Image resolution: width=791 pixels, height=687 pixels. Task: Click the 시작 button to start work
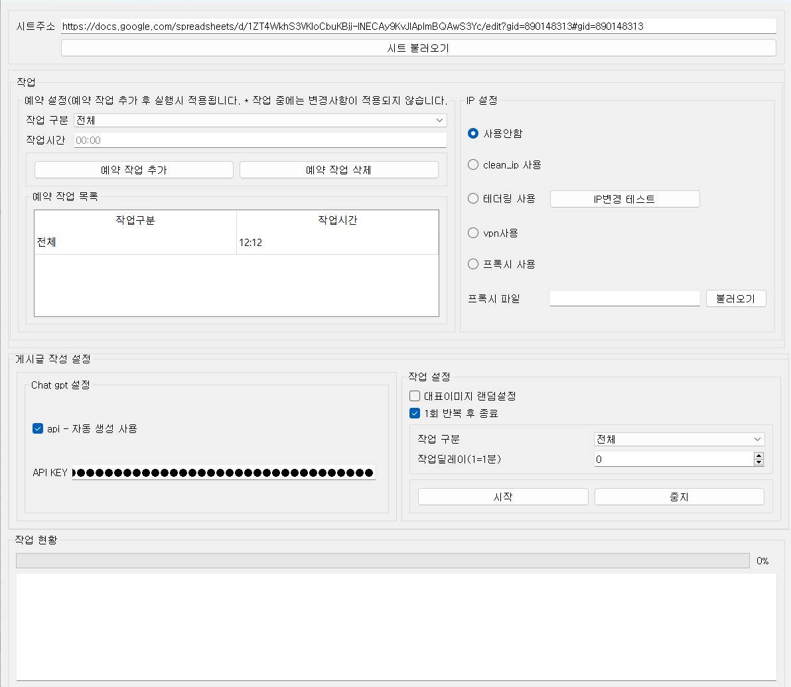pos(503,497)
